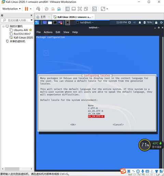Open the Kali notifications bell

(140, 23)
